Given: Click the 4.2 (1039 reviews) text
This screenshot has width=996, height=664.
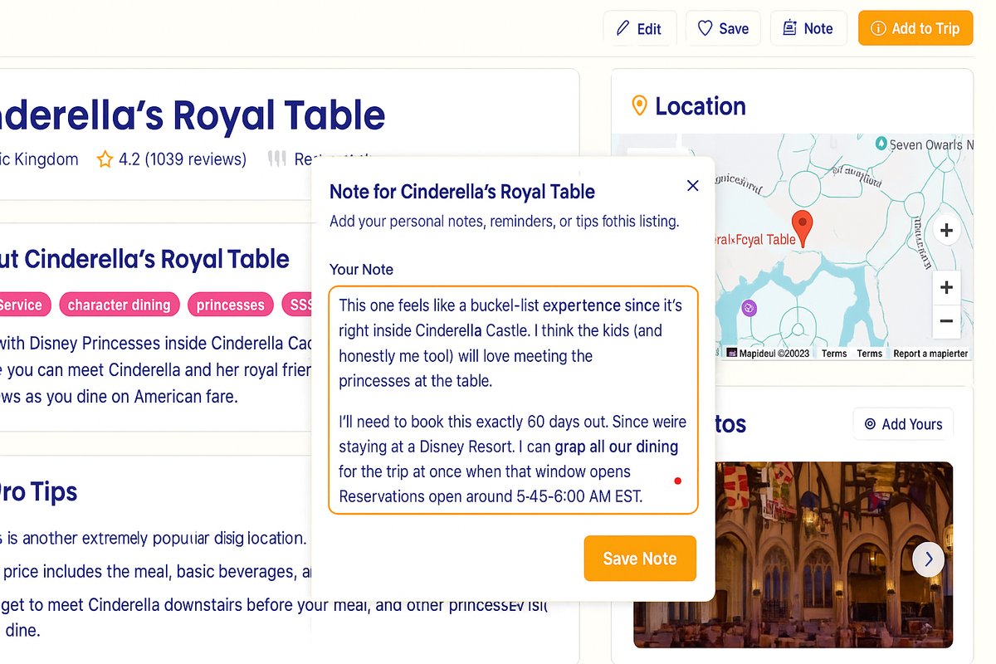Looking at the screenshot, I should pyautogui.click(x=183, y=159).
